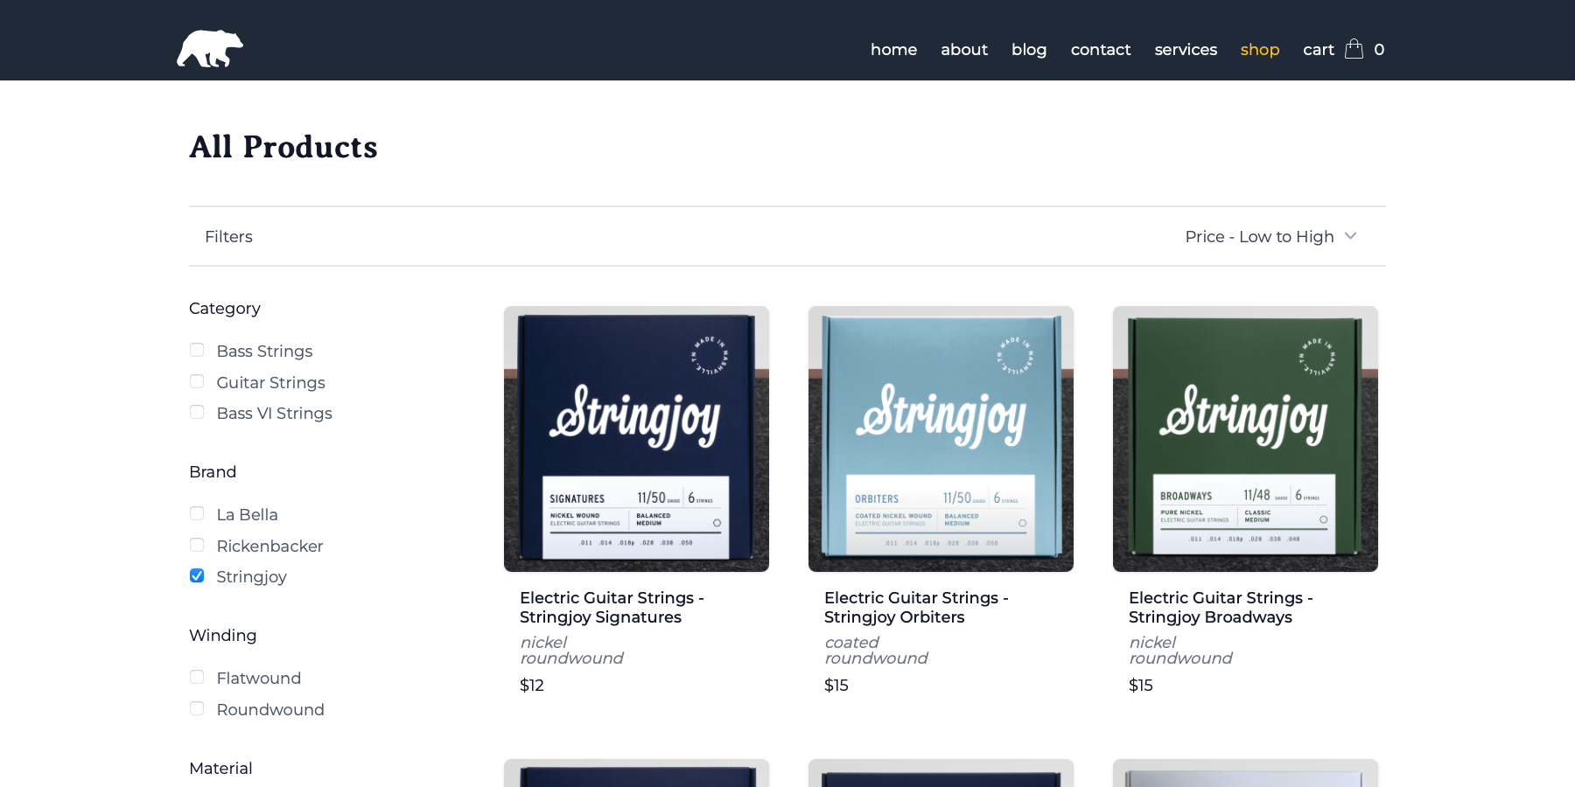Click the Electric Guitar Strings - Stringjoy Broadways title

pyautogui.click(x=1221, y=607)
